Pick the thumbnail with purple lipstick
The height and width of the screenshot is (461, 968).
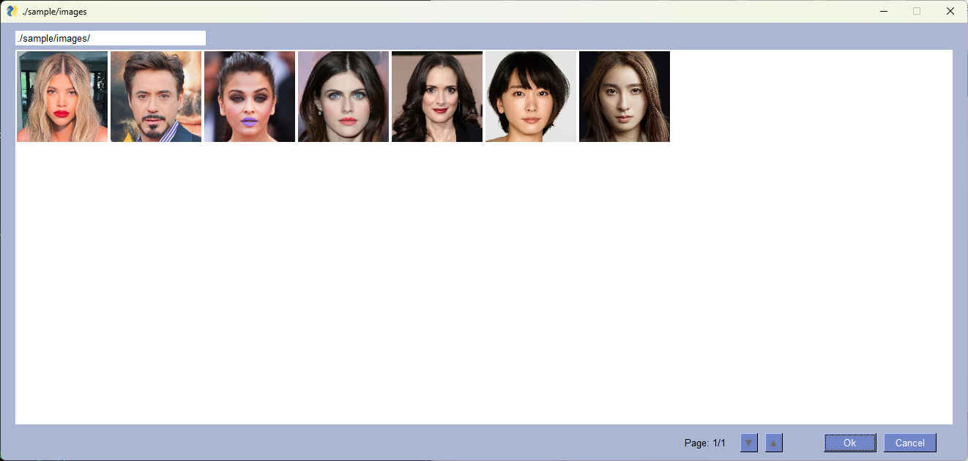click(x=250, y=97)
